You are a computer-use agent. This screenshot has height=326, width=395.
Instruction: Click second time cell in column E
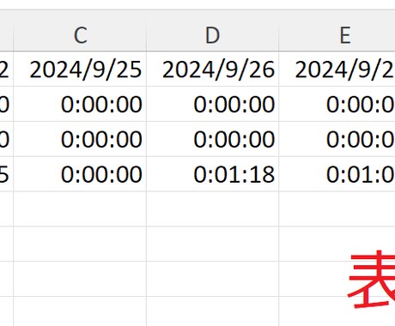coord(337,139)
